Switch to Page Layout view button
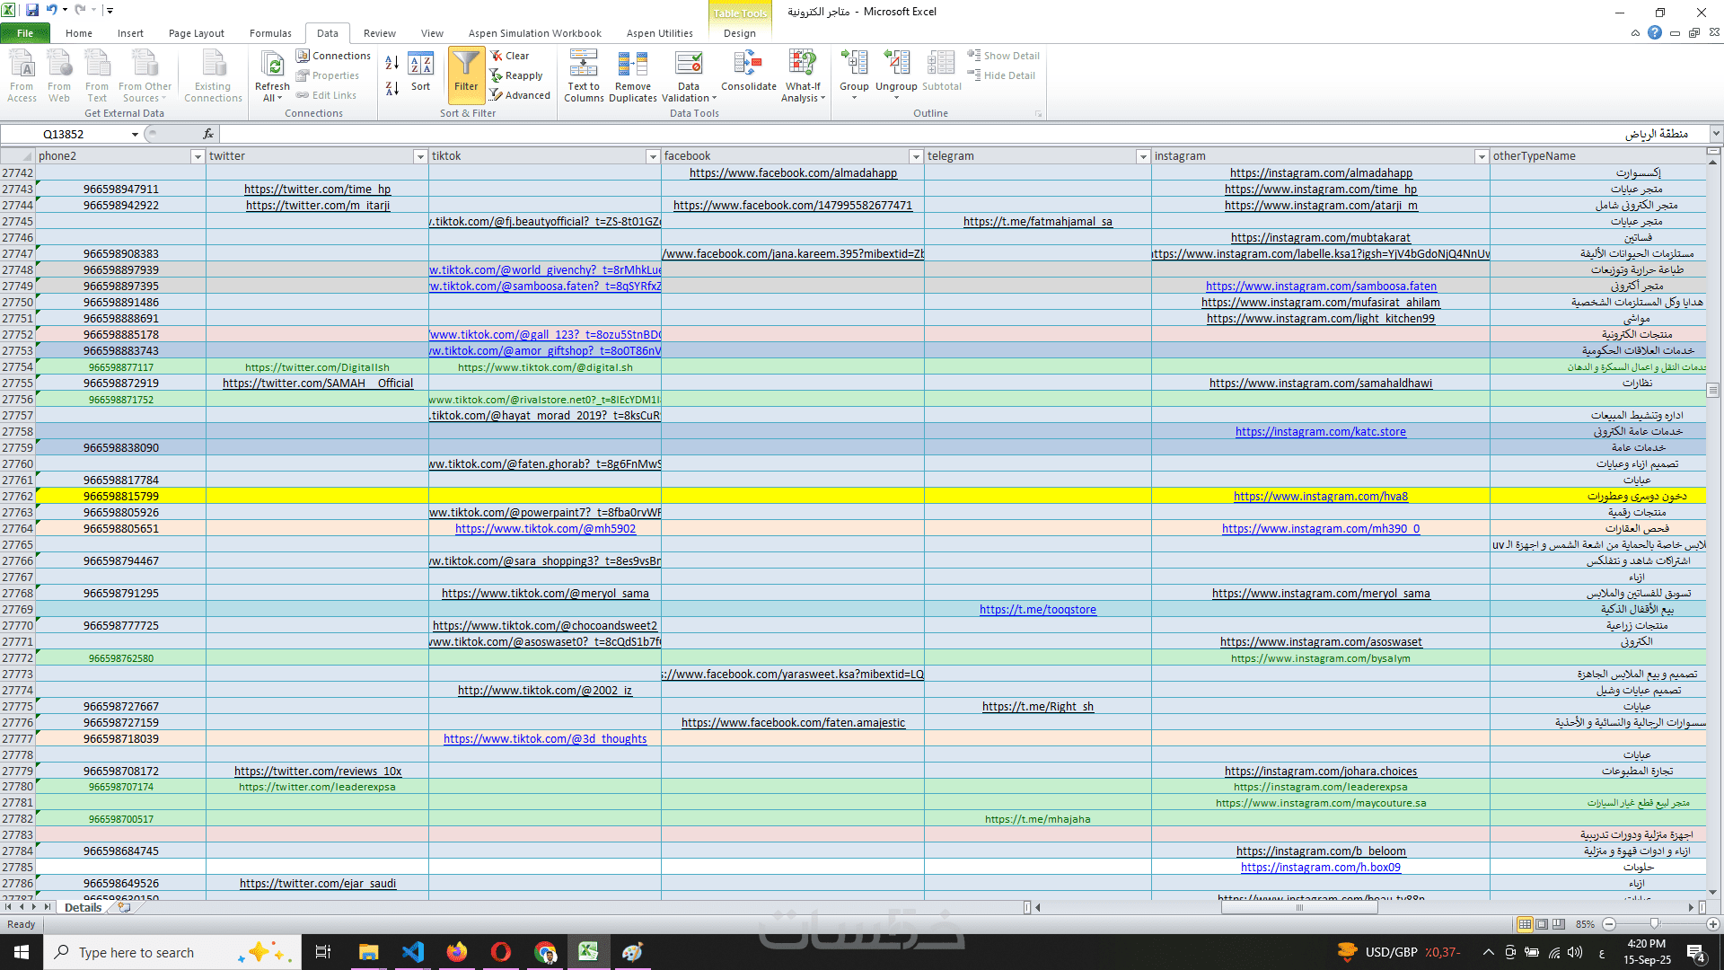Viewport: 1724px width, 970px height. [1542, 924]
